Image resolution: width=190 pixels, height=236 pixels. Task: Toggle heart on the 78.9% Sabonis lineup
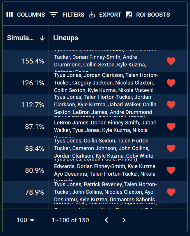click(x=171, y=192)
